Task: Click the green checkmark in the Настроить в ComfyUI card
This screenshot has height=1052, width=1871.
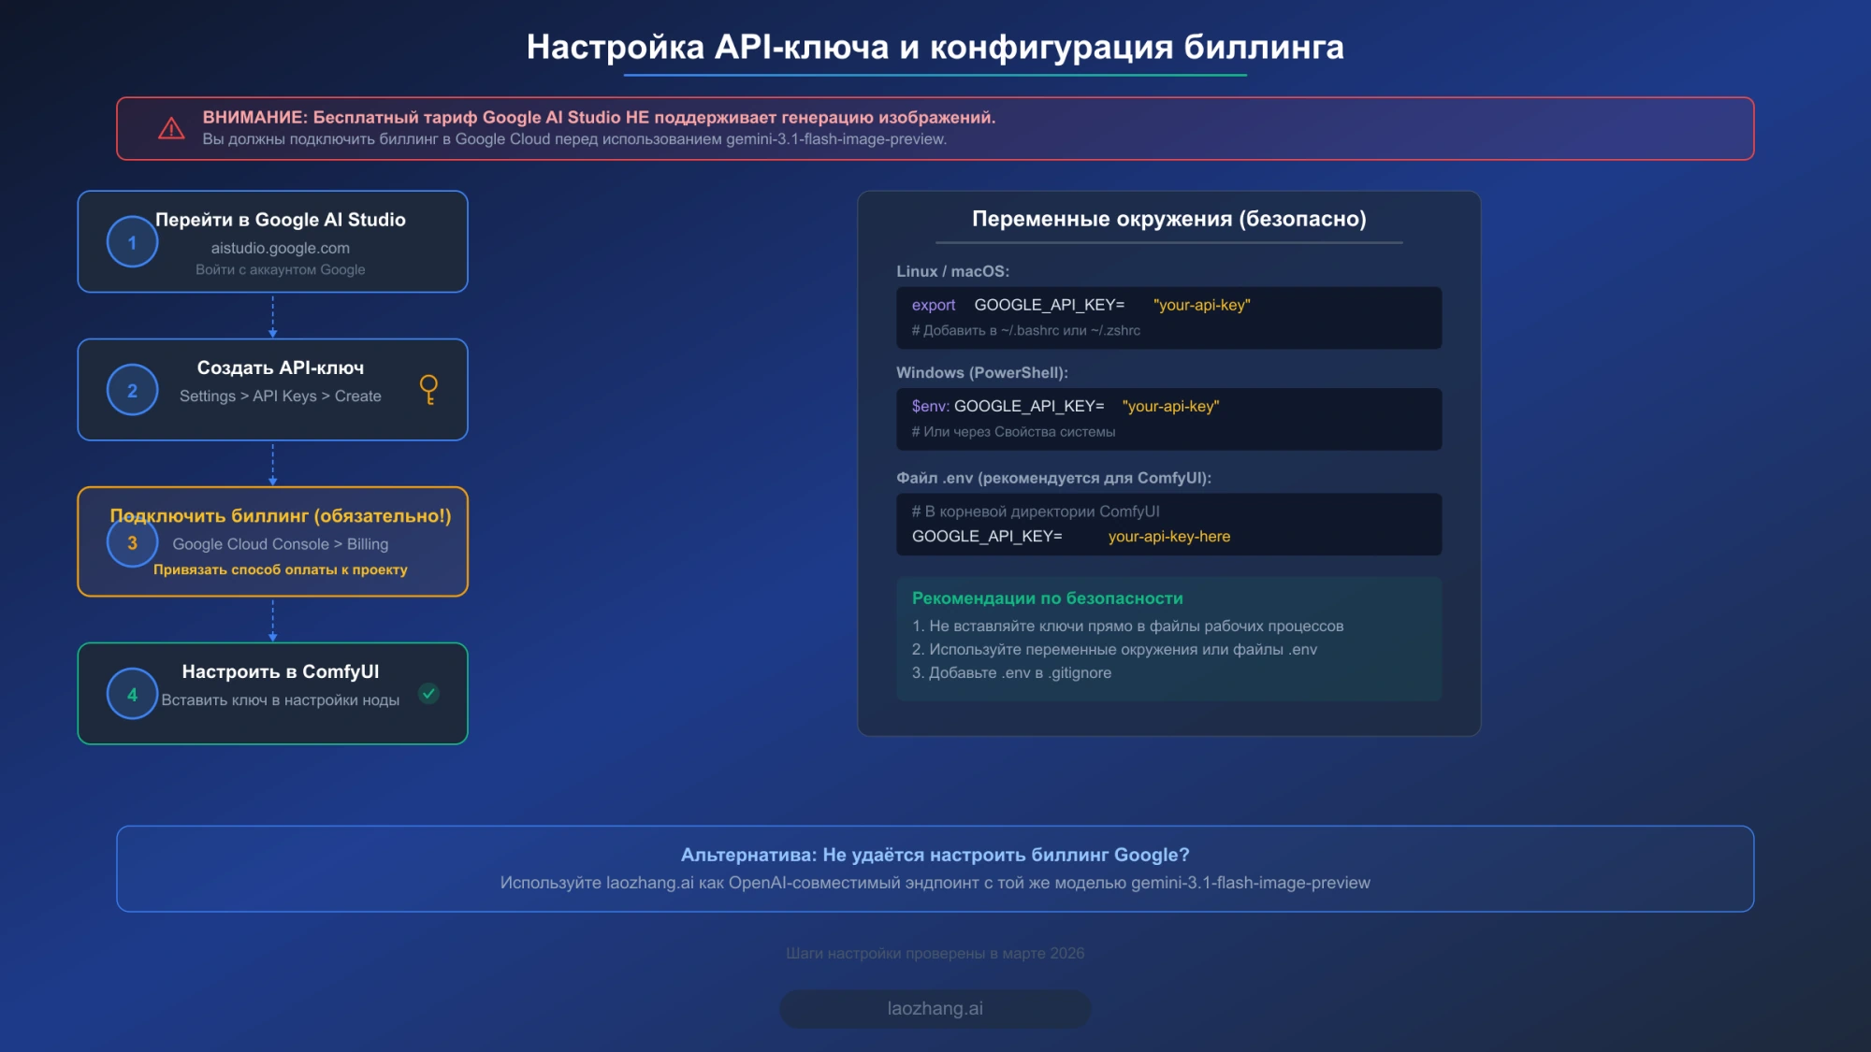Action: (x=428, y=694)
